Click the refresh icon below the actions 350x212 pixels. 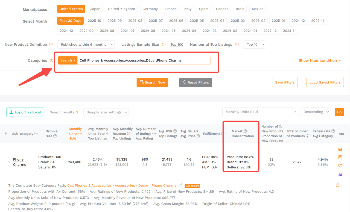pos(337,185)
